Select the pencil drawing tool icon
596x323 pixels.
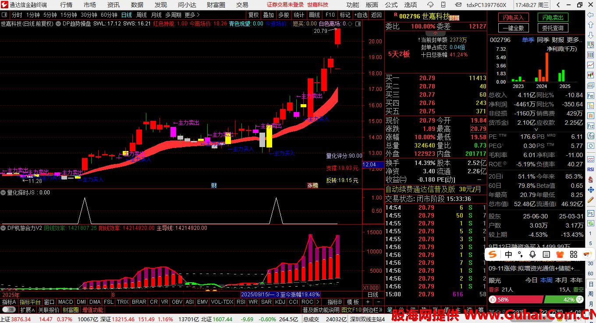point(591,200)
